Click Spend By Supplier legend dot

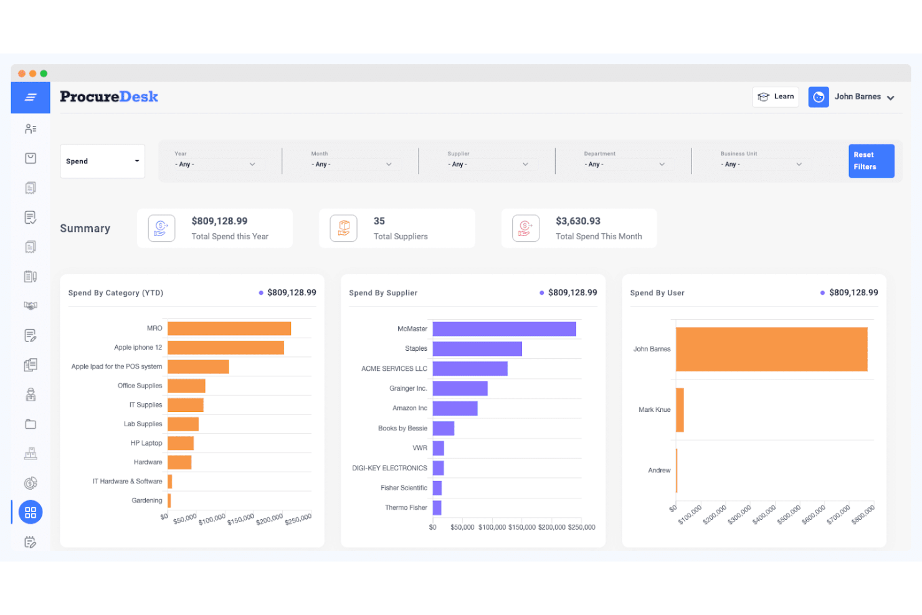[x=542, y=293]
